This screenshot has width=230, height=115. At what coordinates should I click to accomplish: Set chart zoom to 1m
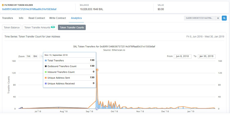point(28,56)
